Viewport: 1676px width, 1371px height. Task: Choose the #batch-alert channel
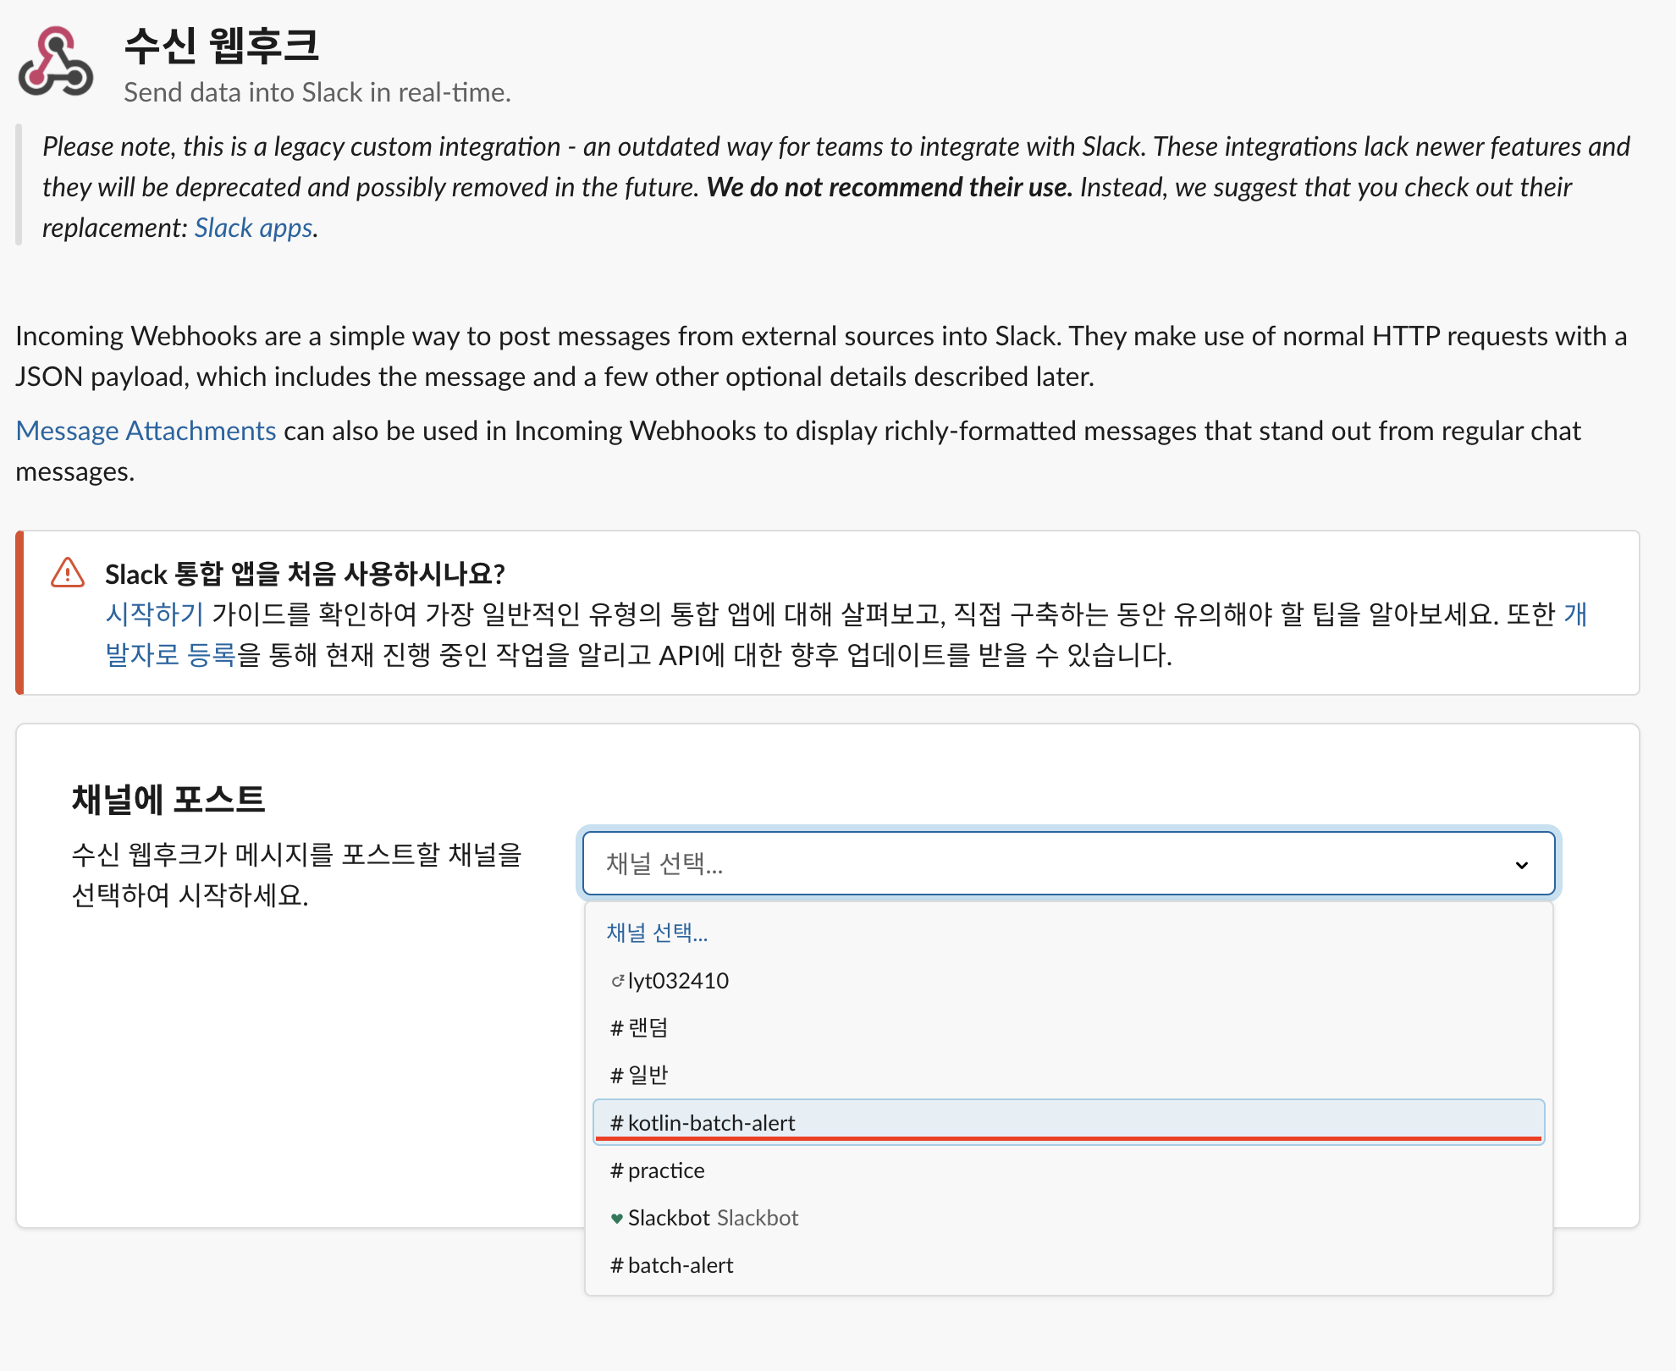click(681, 1265)
